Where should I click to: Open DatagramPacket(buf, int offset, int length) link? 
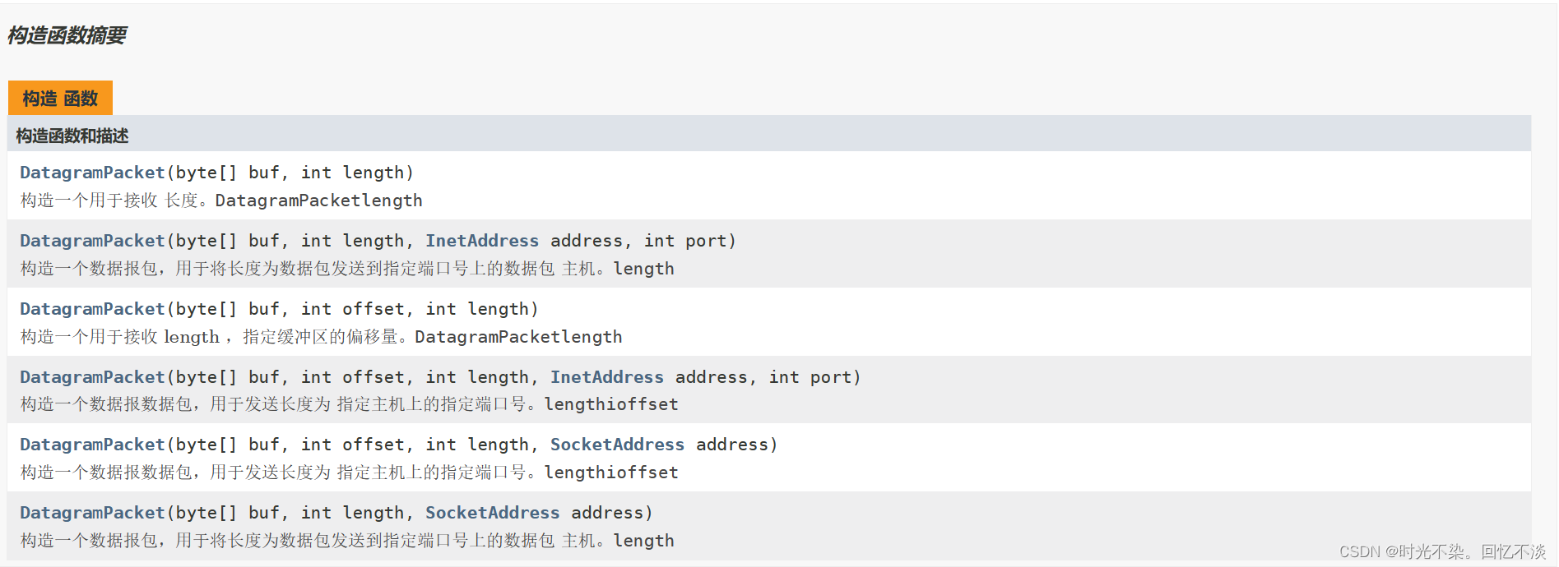point(92,309)
